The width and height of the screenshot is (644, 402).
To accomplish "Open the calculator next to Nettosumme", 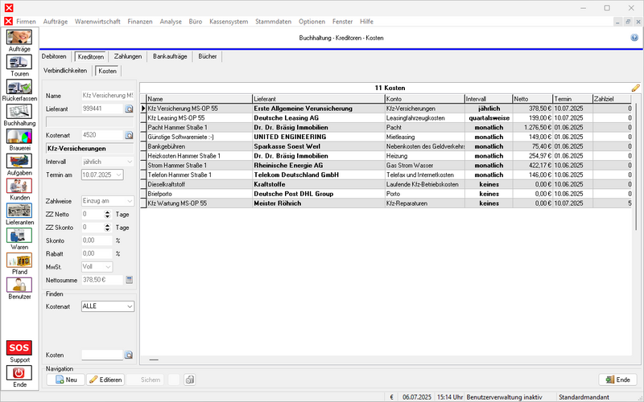I will (128, 280).
